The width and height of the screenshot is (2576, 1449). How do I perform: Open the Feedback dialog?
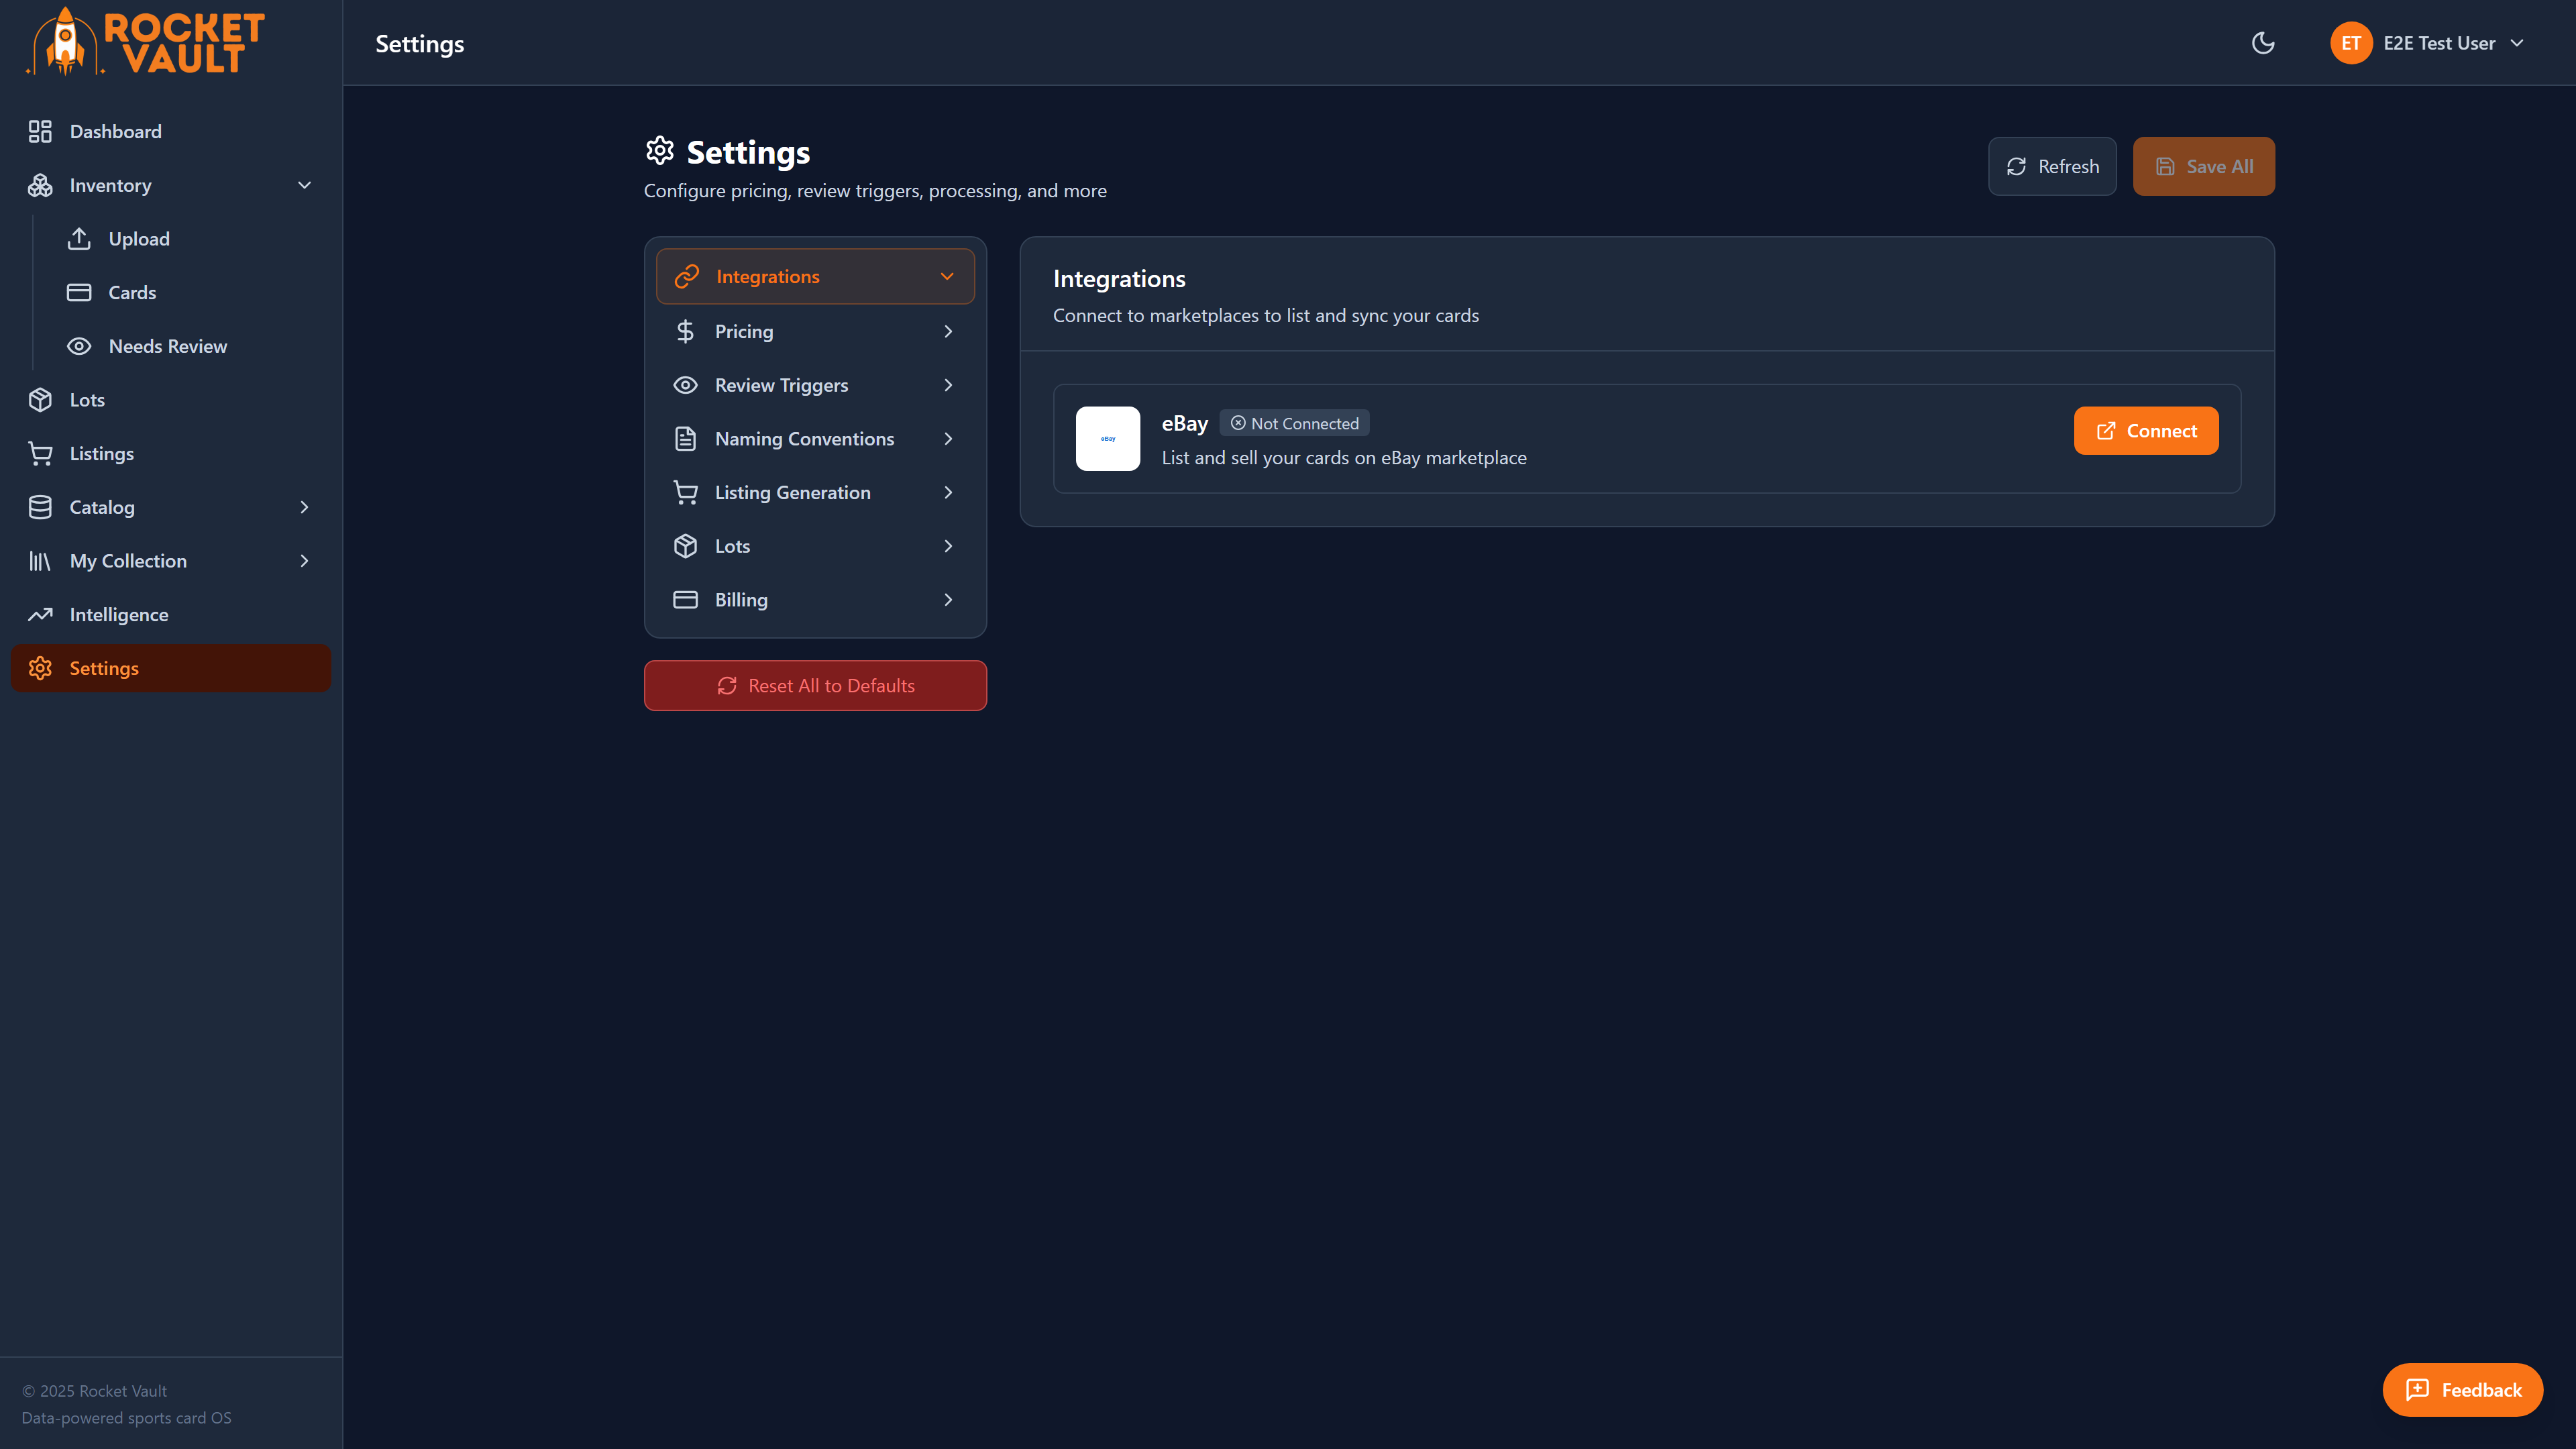(x=2462, y=1389)
